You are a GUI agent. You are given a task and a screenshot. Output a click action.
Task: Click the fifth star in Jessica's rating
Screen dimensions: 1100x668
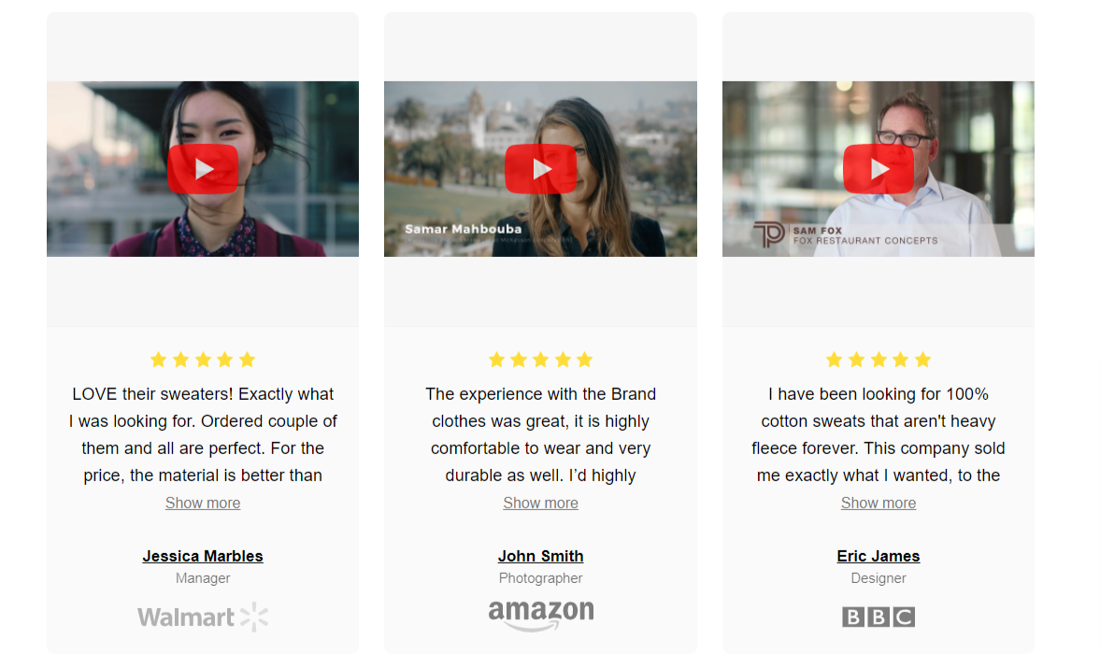(247, 361)
